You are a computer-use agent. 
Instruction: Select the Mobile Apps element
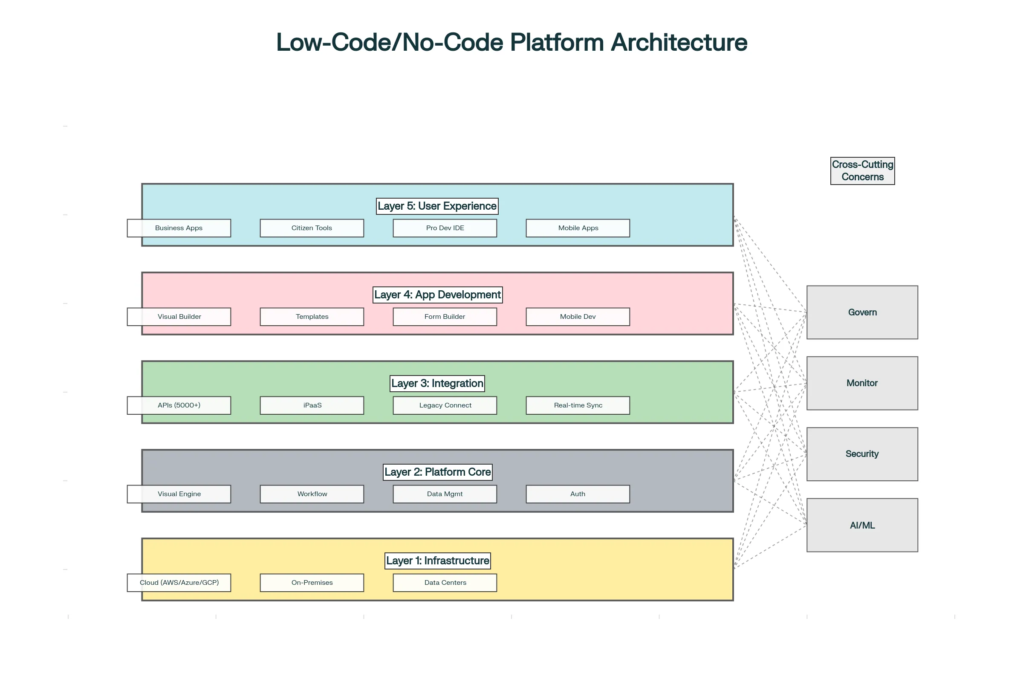577,228
